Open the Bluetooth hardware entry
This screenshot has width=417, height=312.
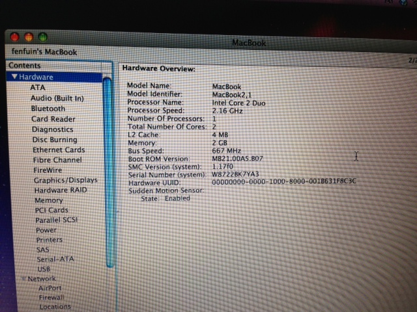point(48,109)
